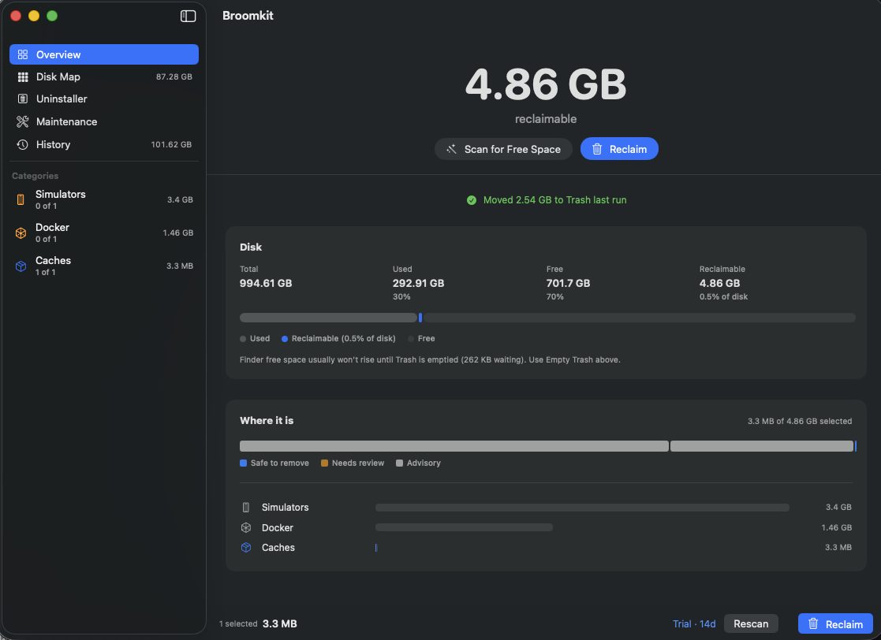The height and width of the screenshot is (640, 881).
Task: Open the Overview section
Action: (x=104, y=54)
